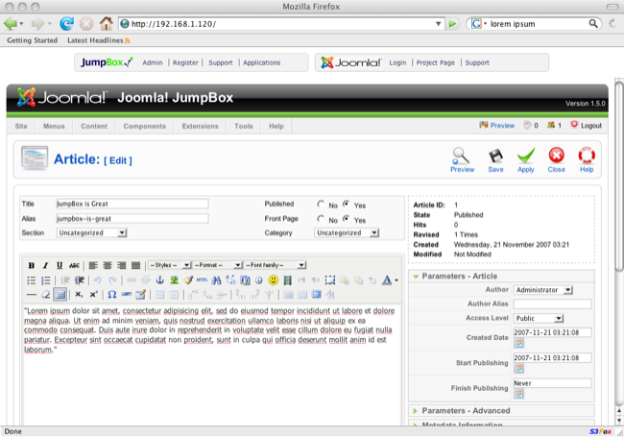Open JumpBox Applications link
This screenshot has width=624, height=437.
pos(261,62)
